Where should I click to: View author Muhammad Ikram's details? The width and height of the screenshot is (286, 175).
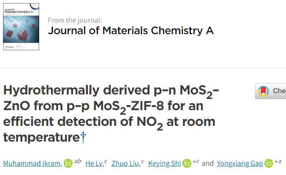pyautogui.click(x=31, y=164)
